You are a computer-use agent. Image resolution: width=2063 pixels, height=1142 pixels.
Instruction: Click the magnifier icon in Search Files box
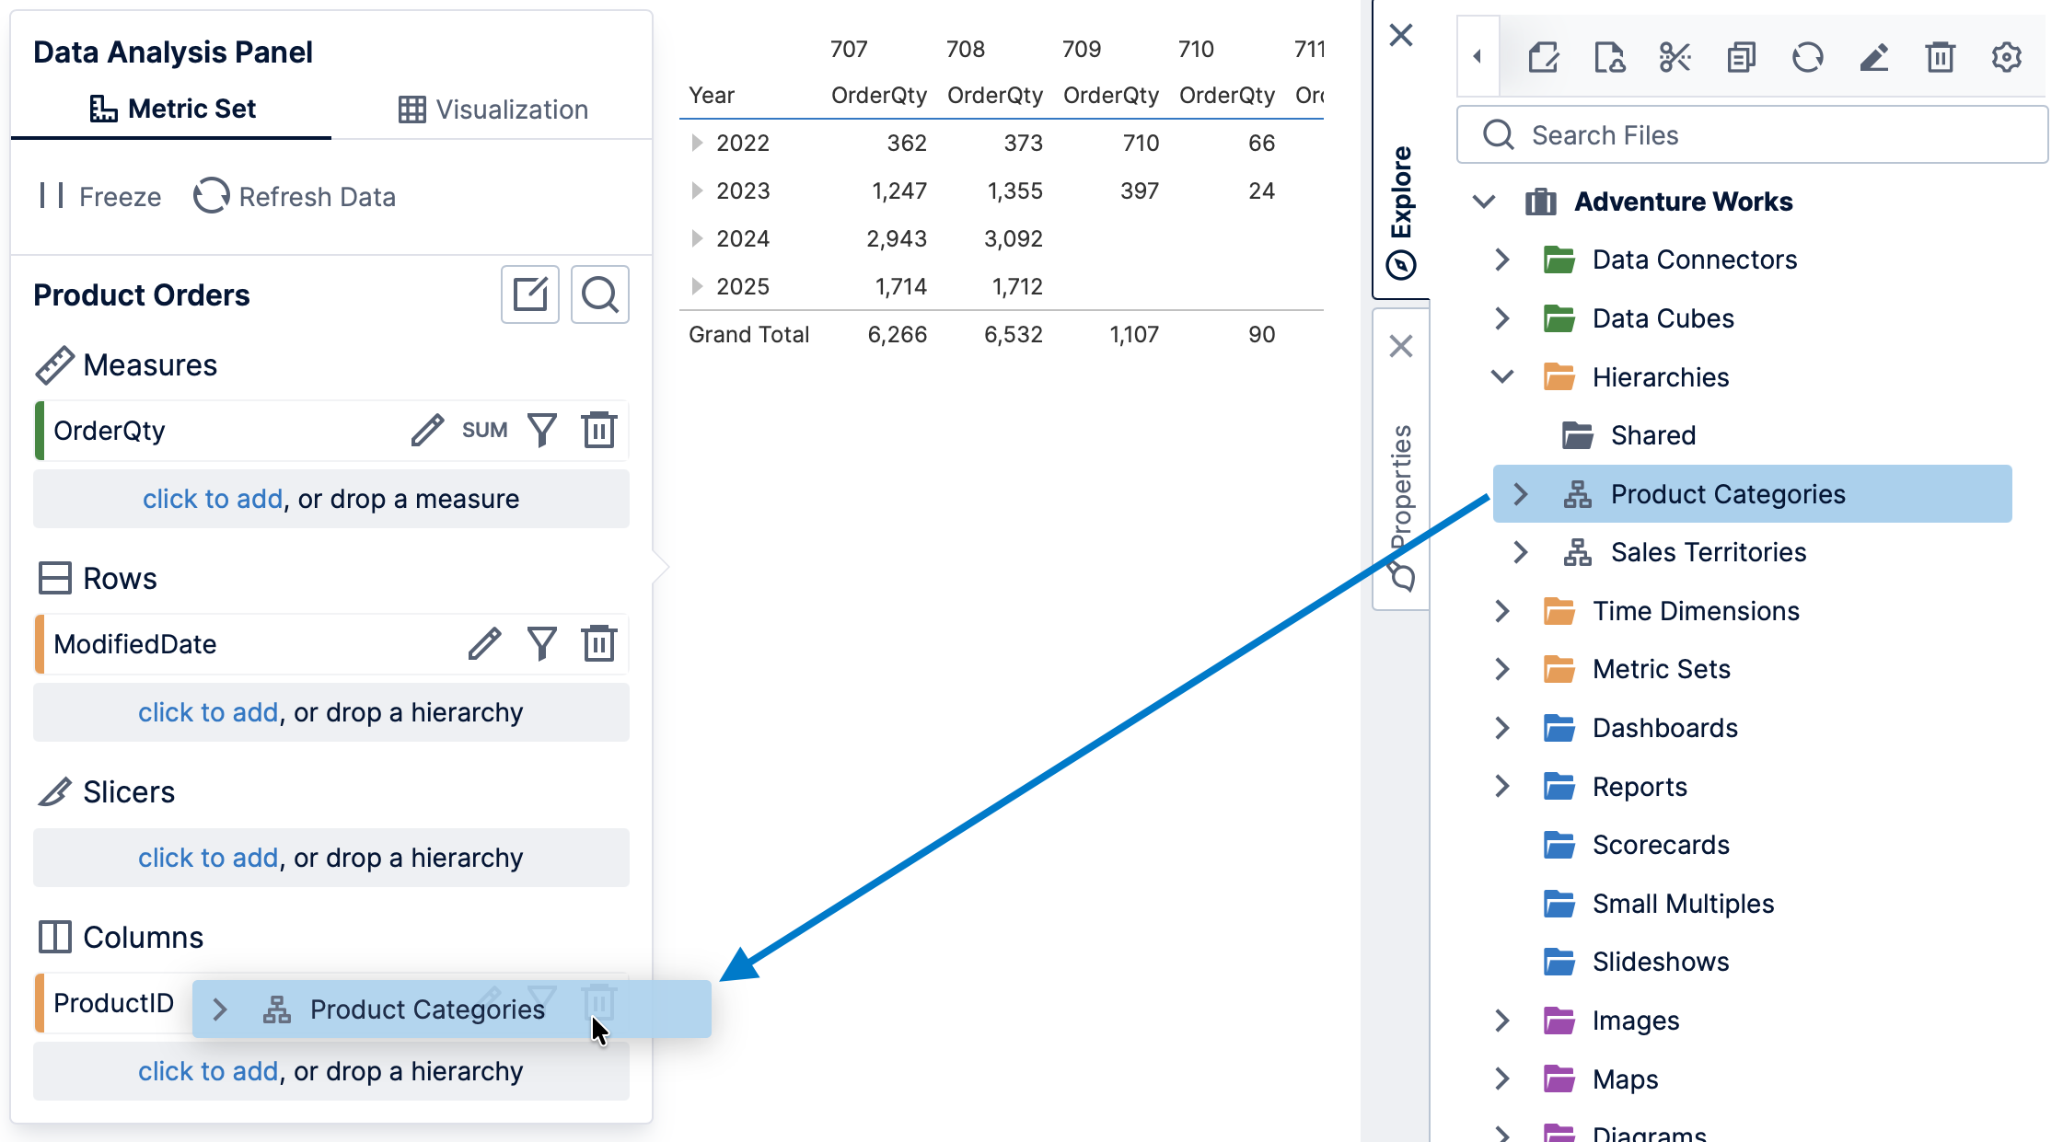pos(1499,135)
